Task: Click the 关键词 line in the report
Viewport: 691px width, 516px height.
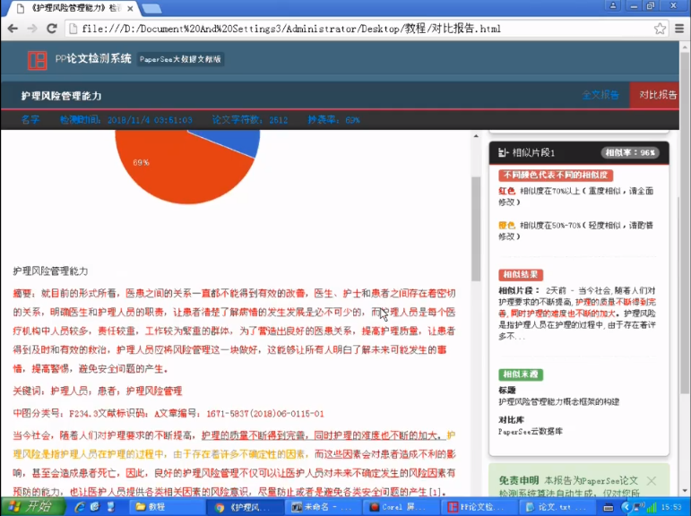Action: pyautogui.click(x=98, y=391)
